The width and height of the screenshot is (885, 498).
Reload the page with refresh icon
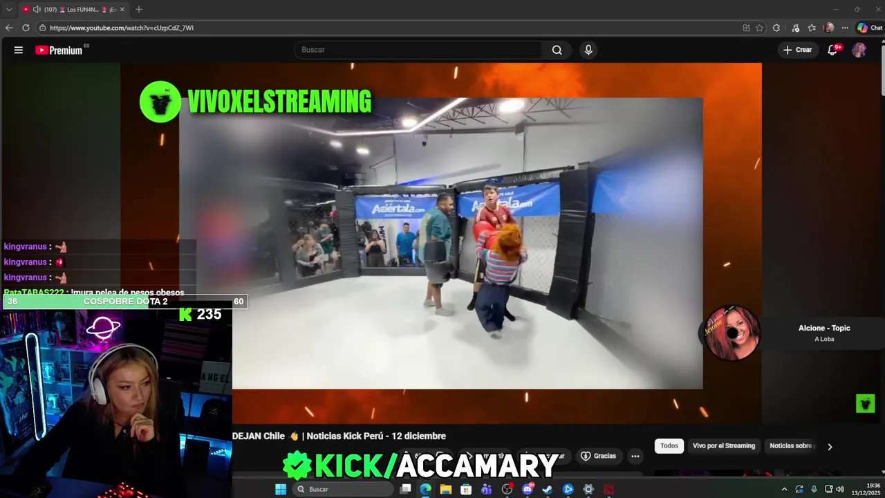point(26,28)
